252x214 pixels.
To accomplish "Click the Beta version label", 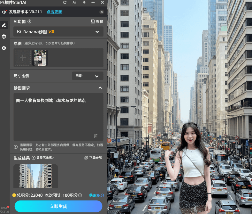I will pos(4,208).
